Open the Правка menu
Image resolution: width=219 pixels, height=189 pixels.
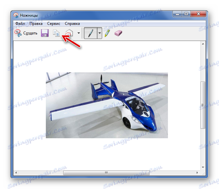click(x=36, y=24)
